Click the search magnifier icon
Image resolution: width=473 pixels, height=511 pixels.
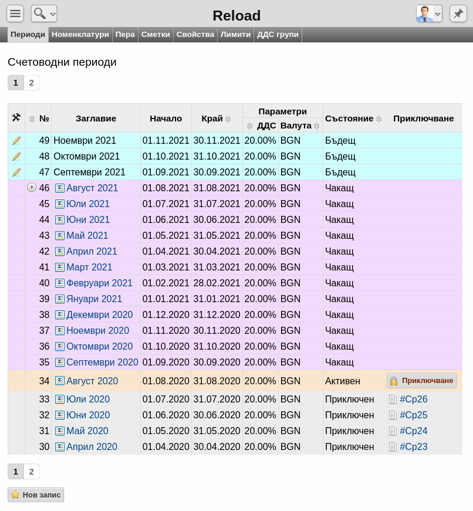pos(39,13)
